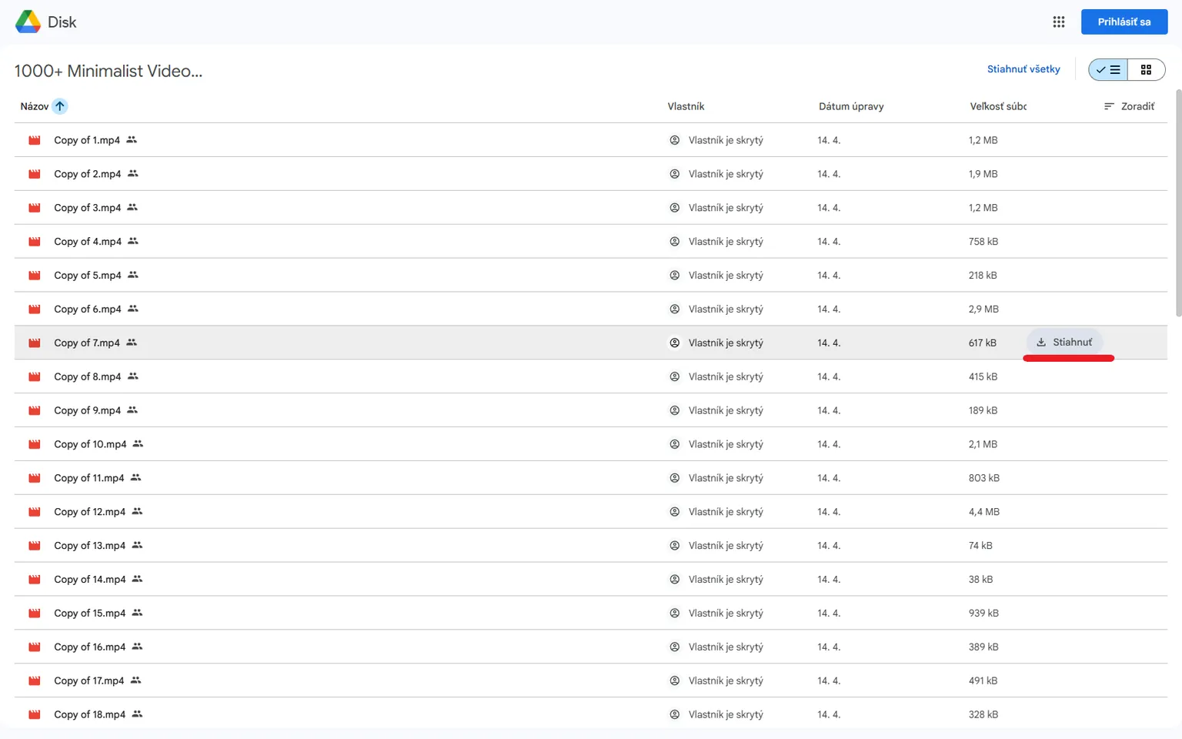Download Copy of 7.mp4 with Stiahnuť button
The height and width of the screenshot is (739, 1182).
(1064, 343)
